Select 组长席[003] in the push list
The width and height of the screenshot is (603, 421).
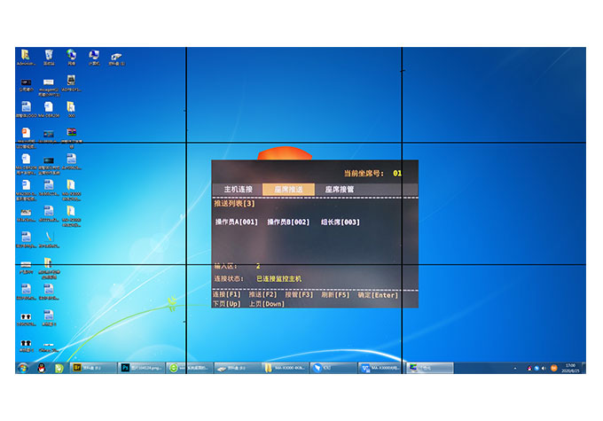341,222
